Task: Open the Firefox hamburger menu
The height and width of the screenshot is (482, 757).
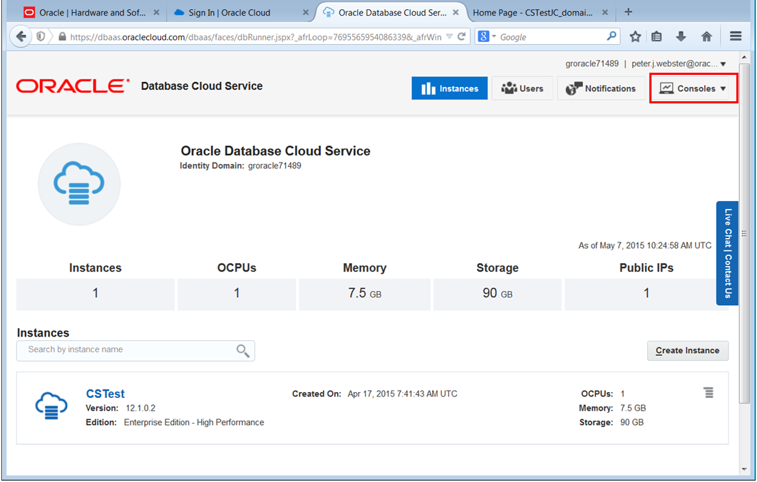Action: [736, 36]
